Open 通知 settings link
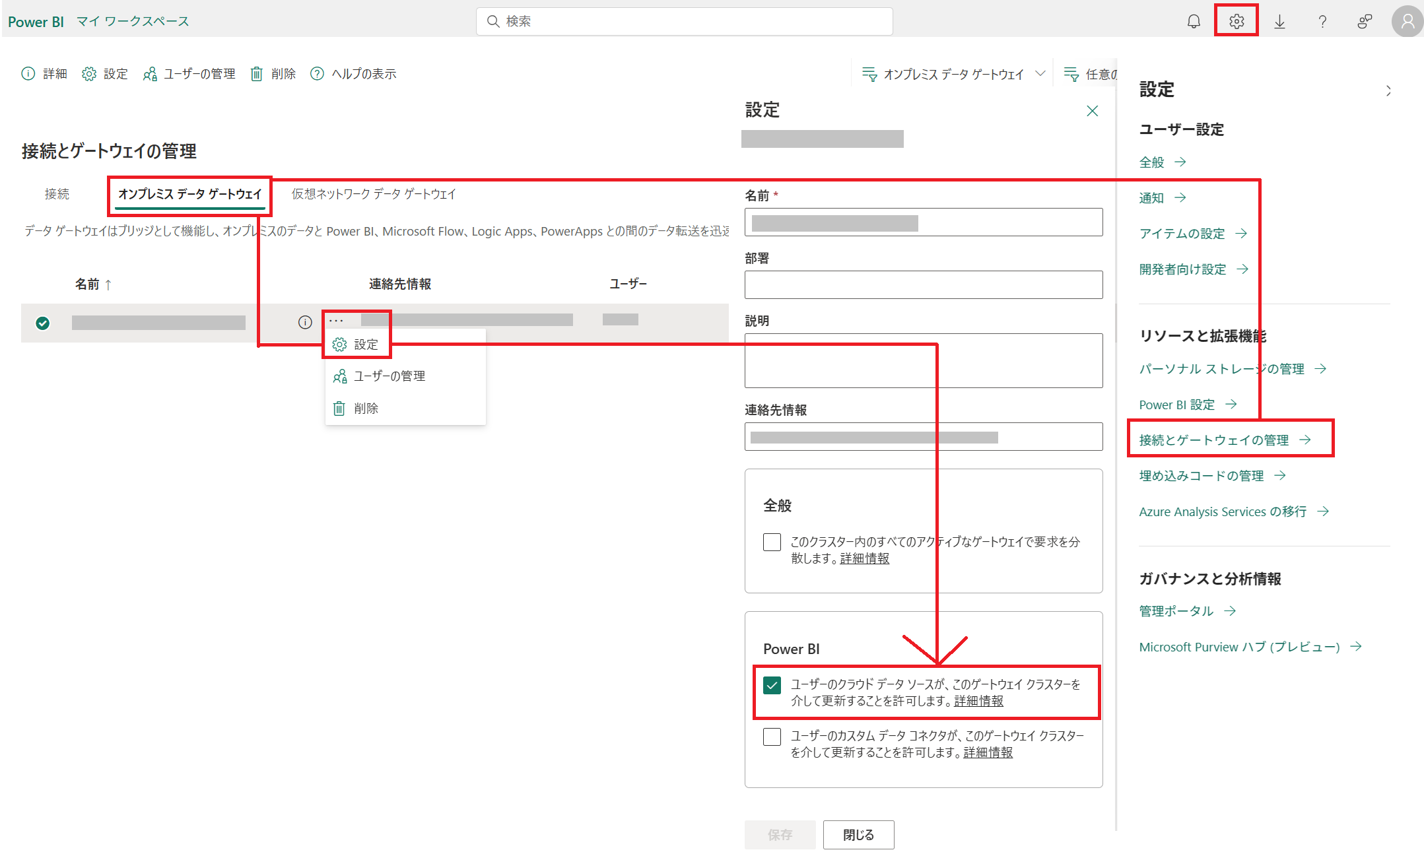 coord(1163,197)
